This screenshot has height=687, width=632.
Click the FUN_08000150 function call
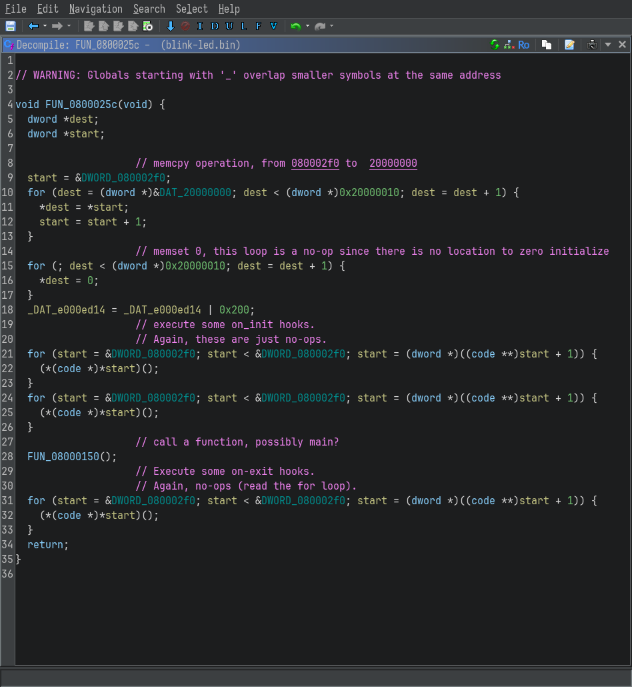63,457
